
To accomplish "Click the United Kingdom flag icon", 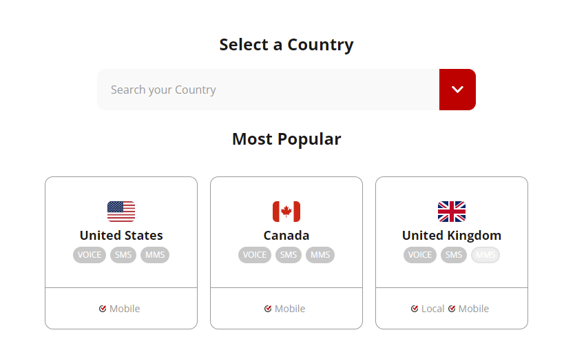I will 452,212.
